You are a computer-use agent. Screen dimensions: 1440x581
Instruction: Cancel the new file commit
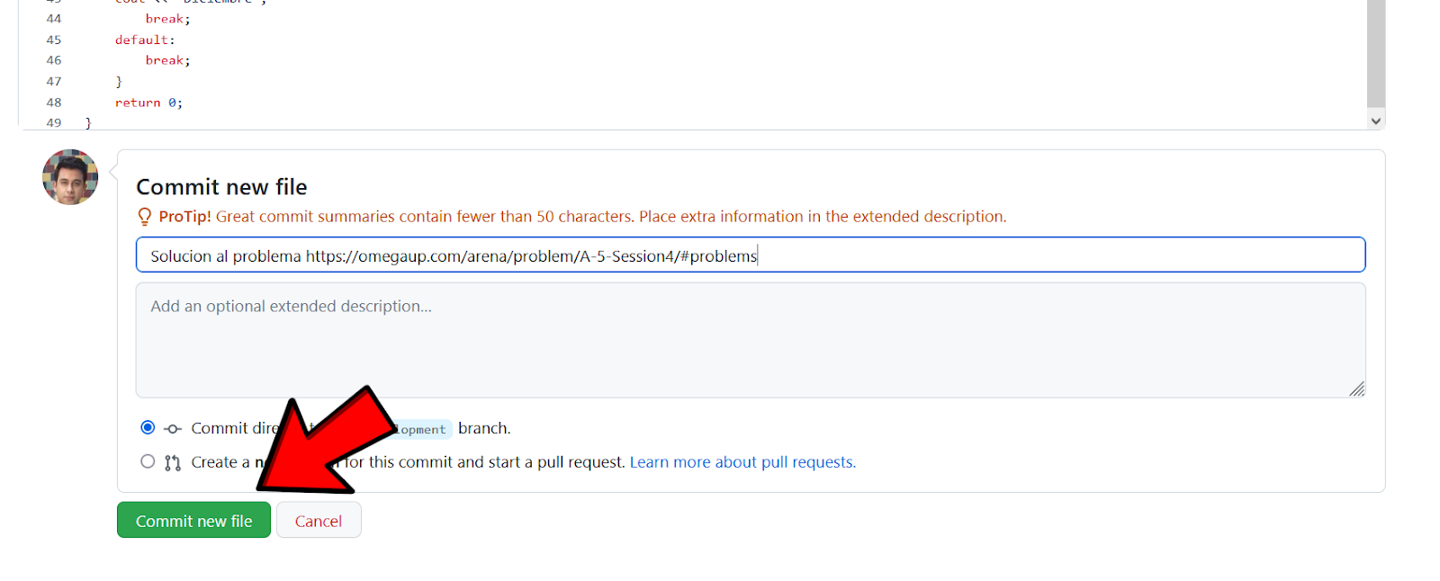click(x=319, y=521)
